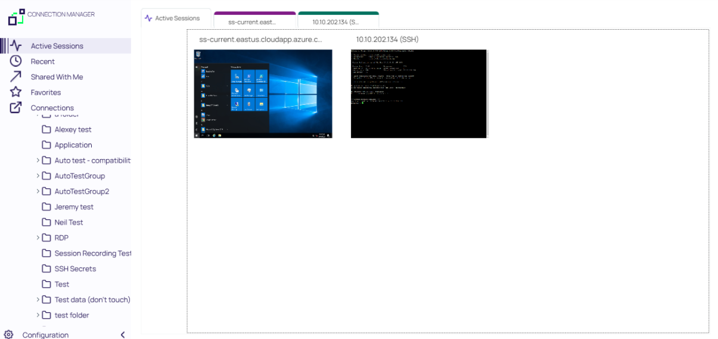Switch to the ss-current.east... tab

coord(254,21)
